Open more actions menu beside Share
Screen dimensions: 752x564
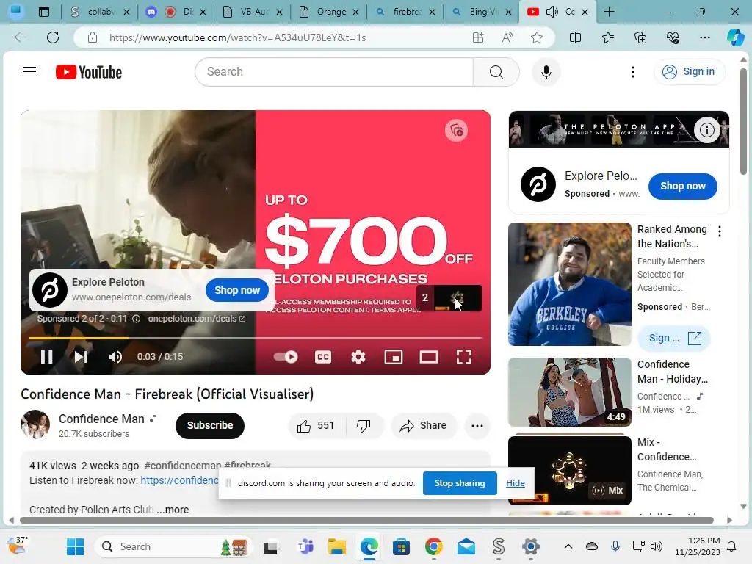[477, 425]
